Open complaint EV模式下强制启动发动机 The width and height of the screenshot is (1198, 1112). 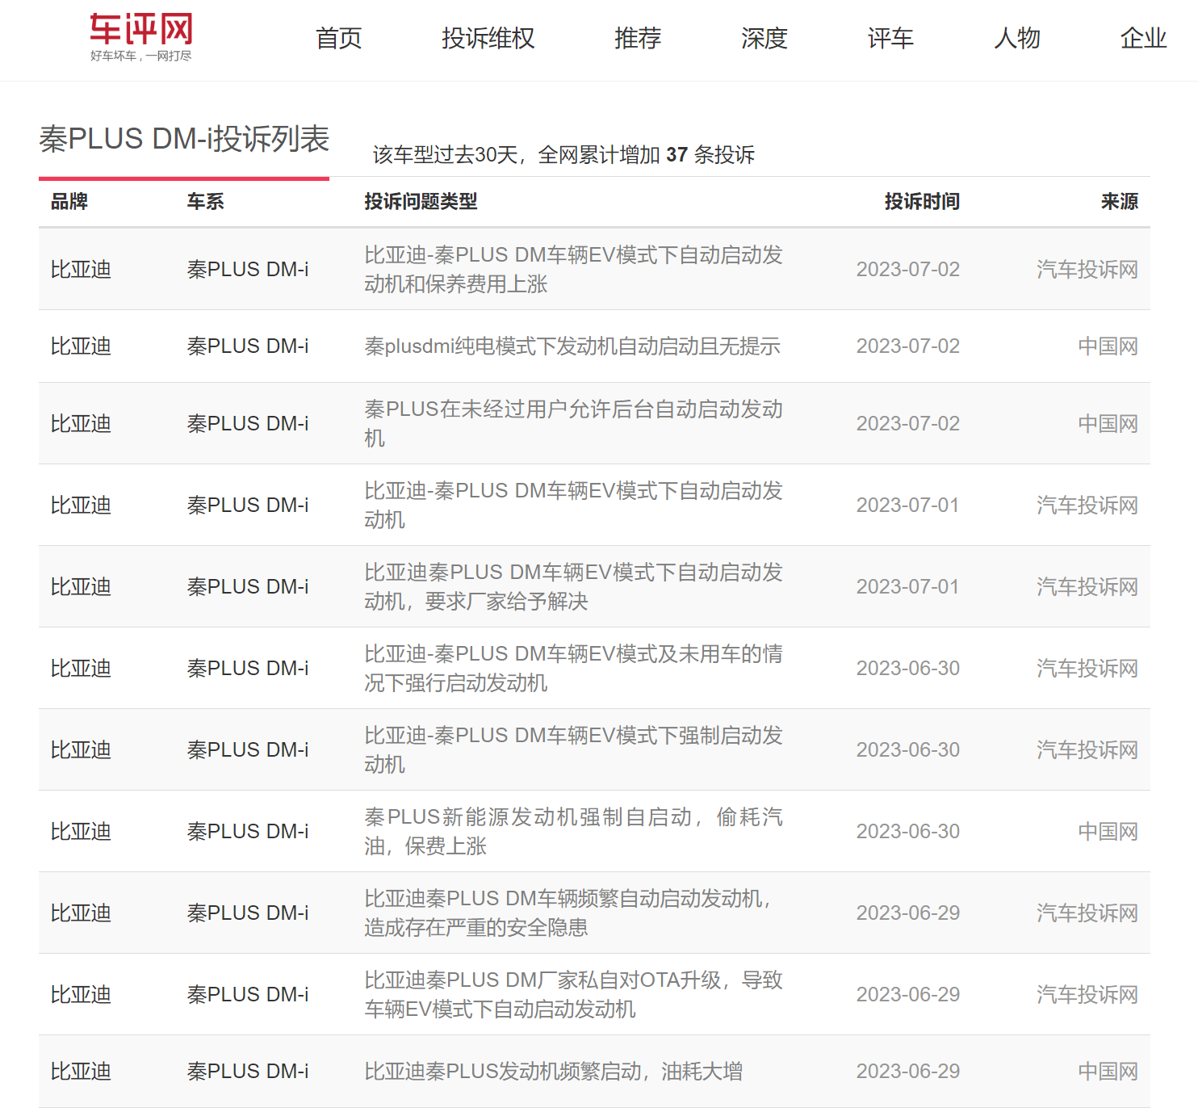pyautogui.click(x=573, y=749)
